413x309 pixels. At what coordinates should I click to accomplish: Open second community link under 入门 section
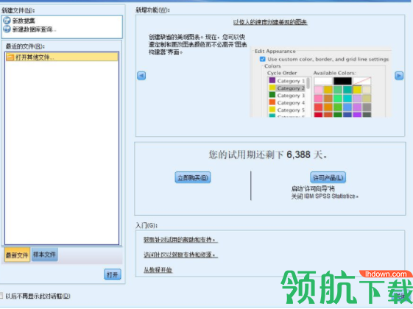180,255
